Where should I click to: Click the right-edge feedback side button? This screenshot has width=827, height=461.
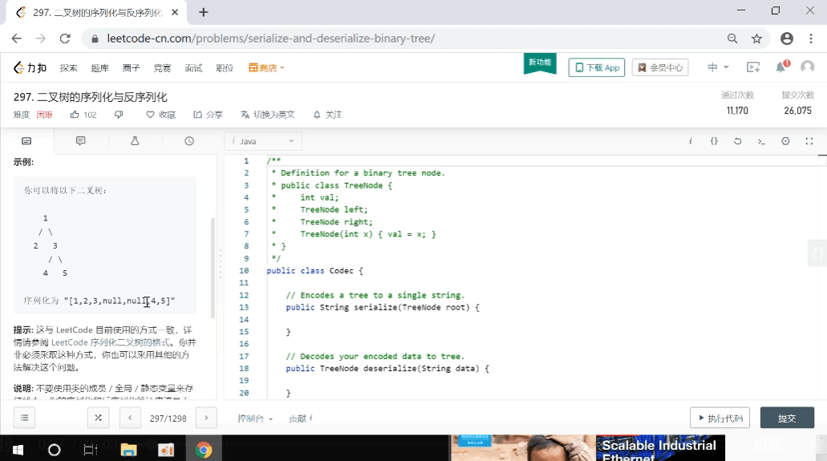[x=817, y=253]
